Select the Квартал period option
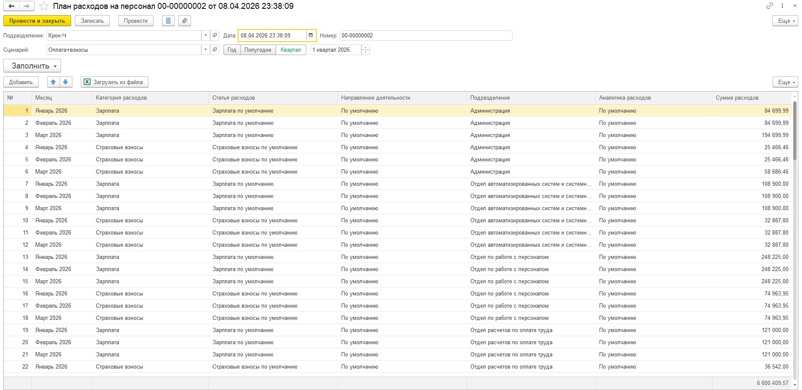 [x=291, y=50]
